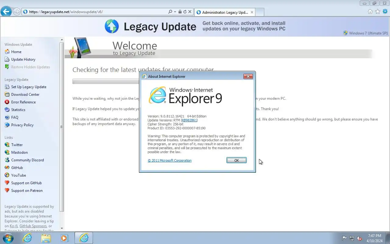
Task: Open the Download Center link
Action: 25,94
